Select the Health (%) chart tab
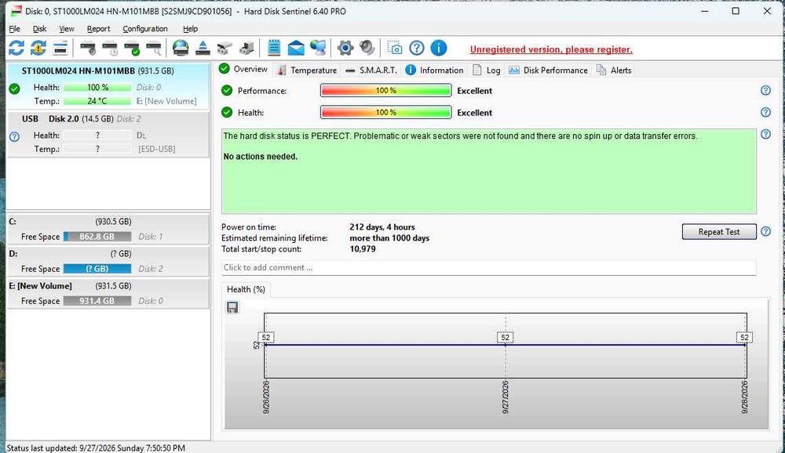This screenshot has width=785, height=453. pos(246,289)
